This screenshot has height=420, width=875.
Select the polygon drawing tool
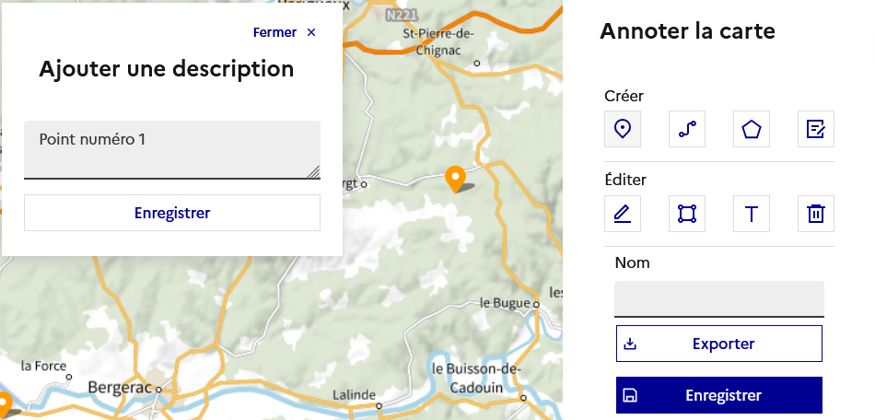click(752, 129)
